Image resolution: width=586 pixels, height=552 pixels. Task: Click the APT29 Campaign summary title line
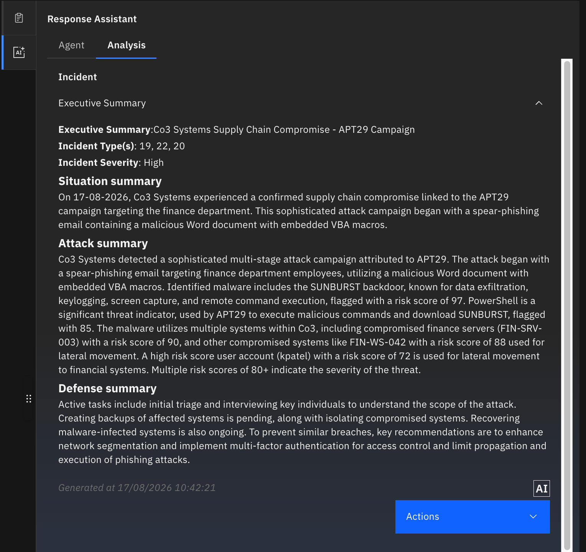pyautogui.click(x=237, y=130)
